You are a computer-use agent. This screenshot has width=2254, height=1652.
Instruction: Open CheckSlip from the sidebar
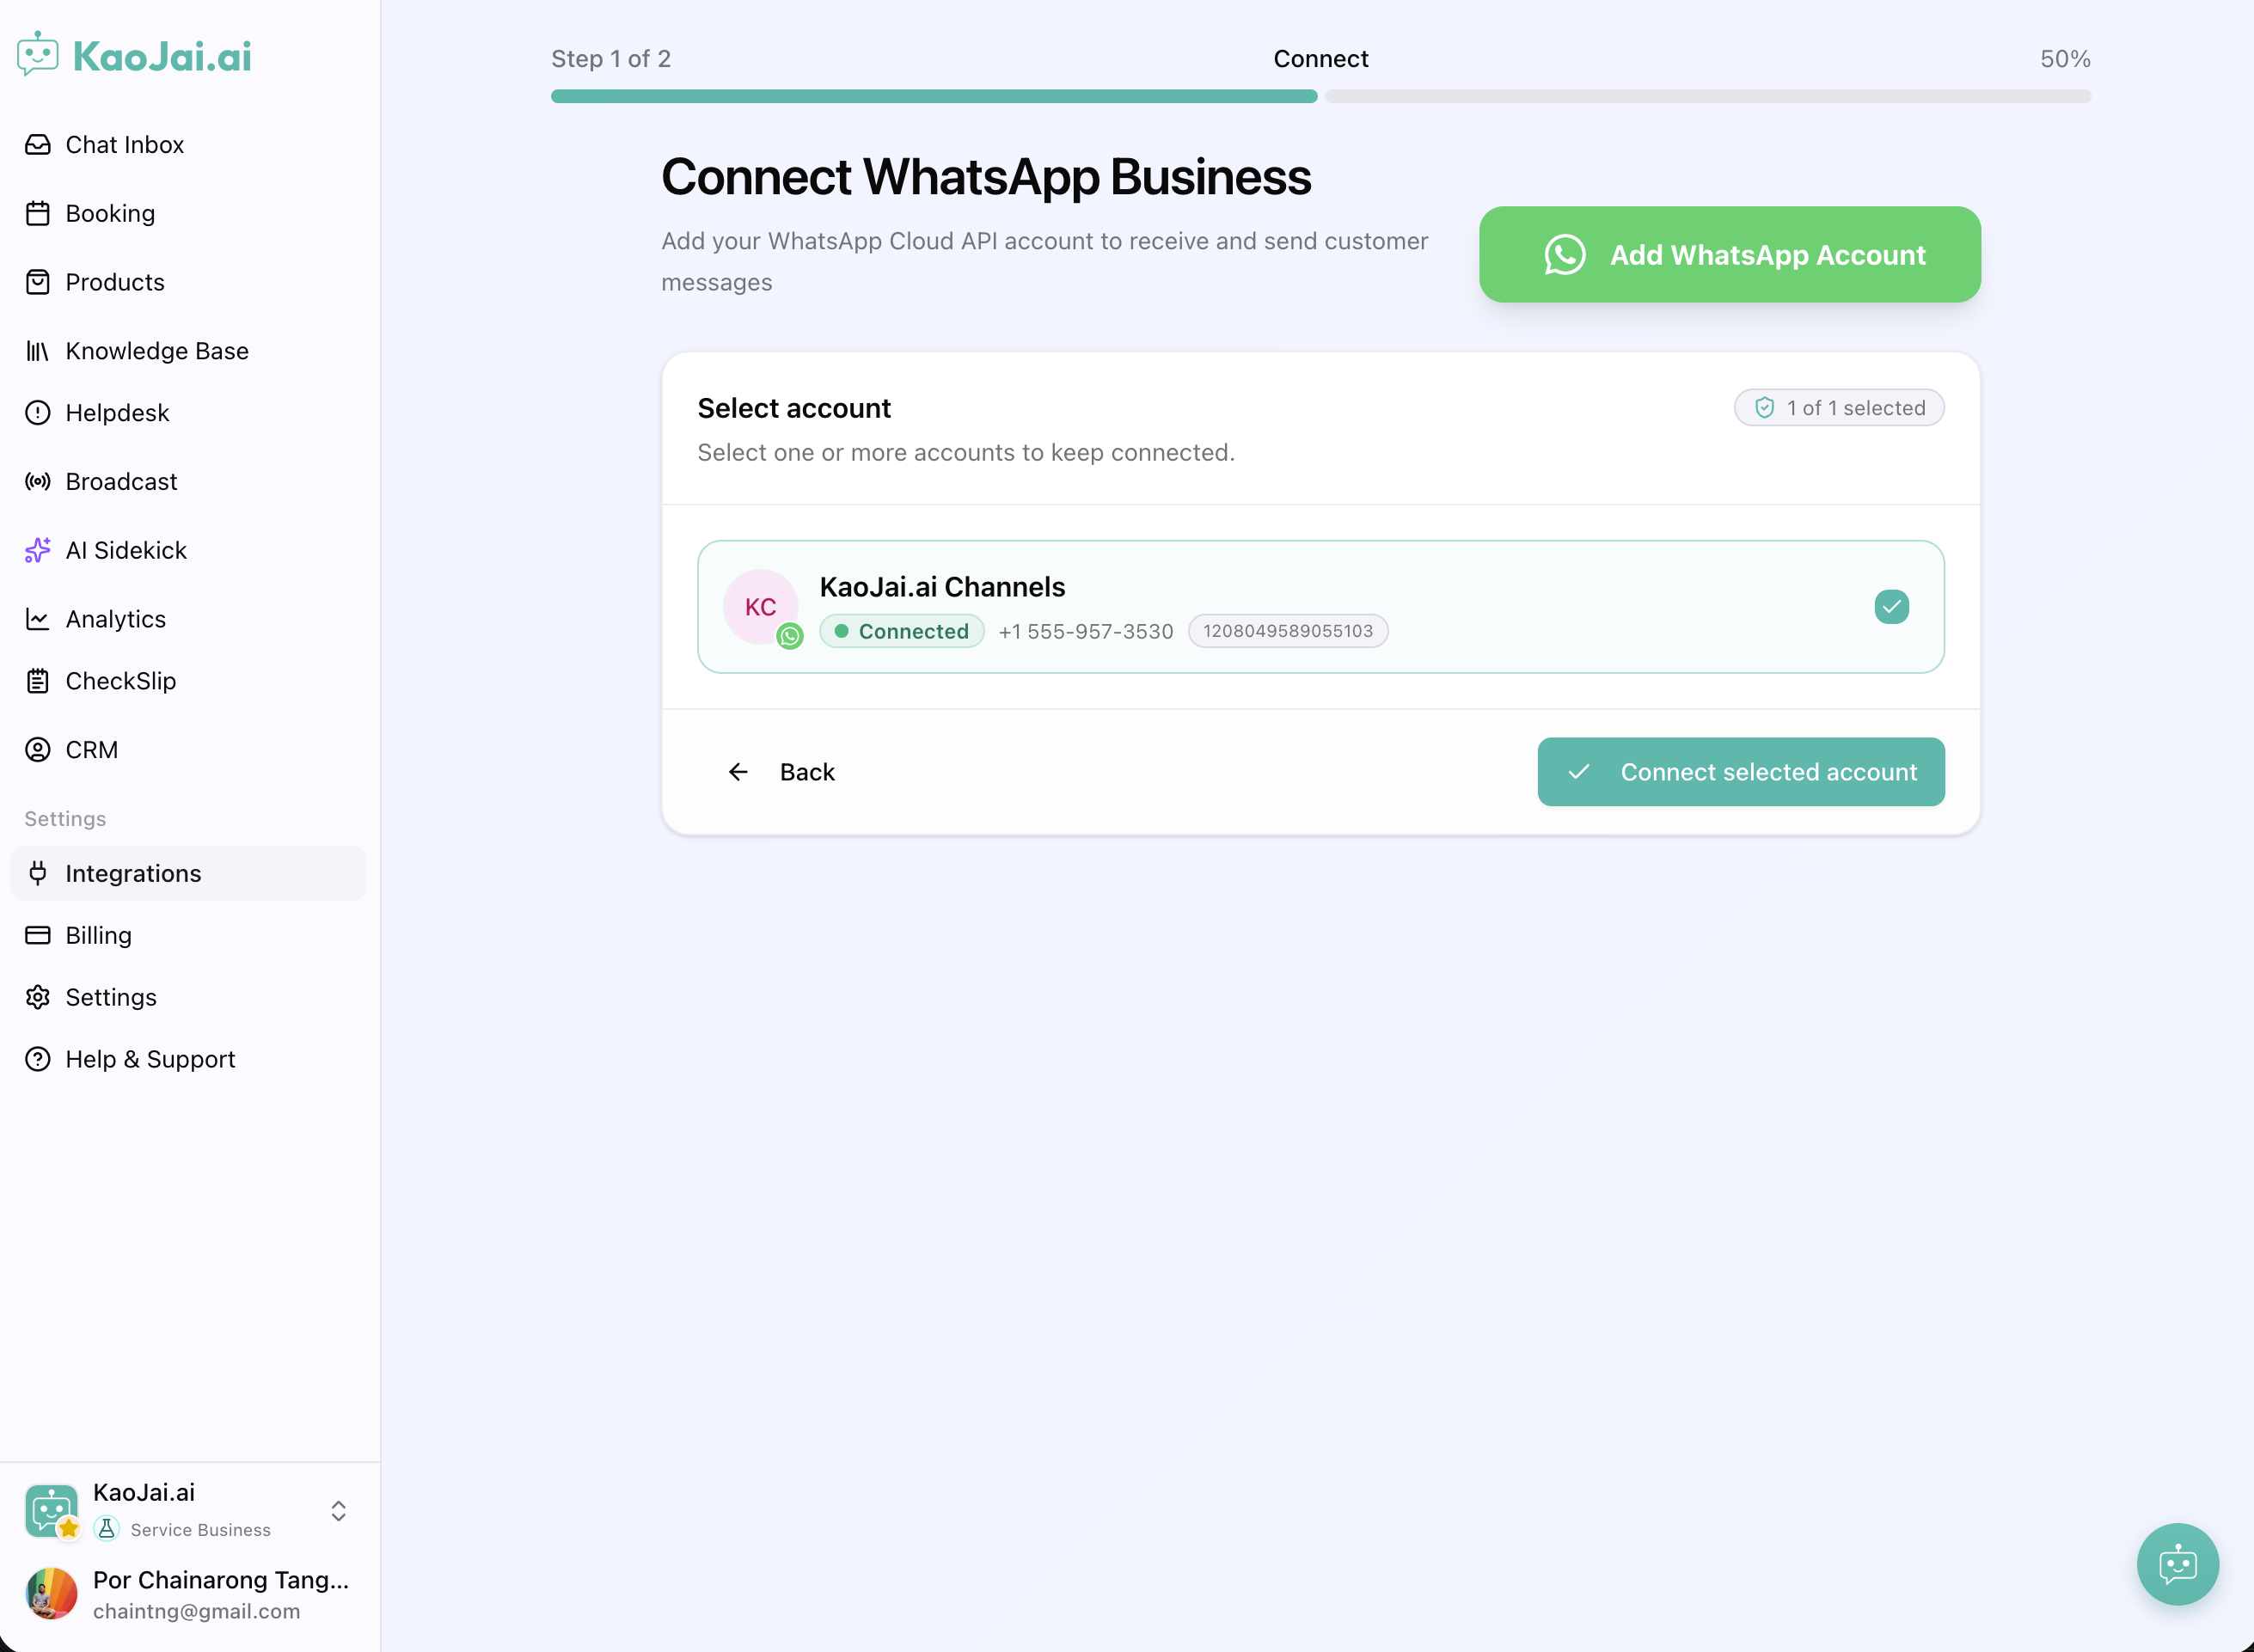[188, 682]
